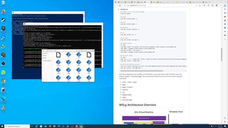Open Edge vertical tabs menu button
Image resolution: width=228 pixels, height=128 pixels.
tap(115, 2)
